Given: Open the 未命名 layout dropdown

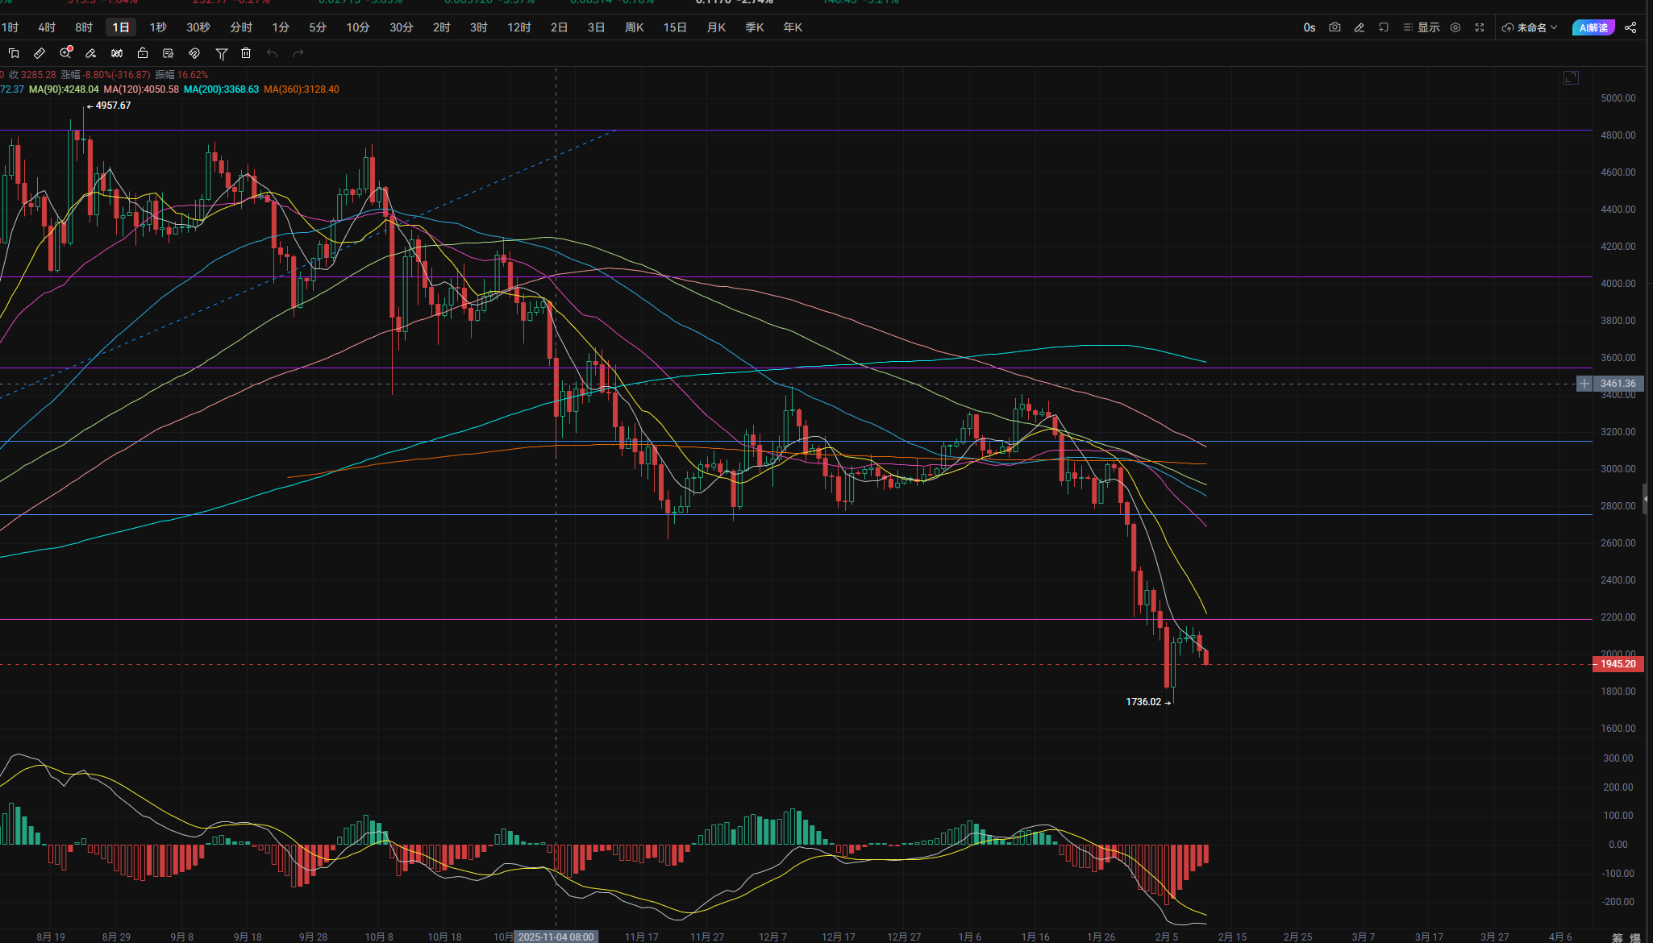Looking at the screenshot, I should 1530,27.
